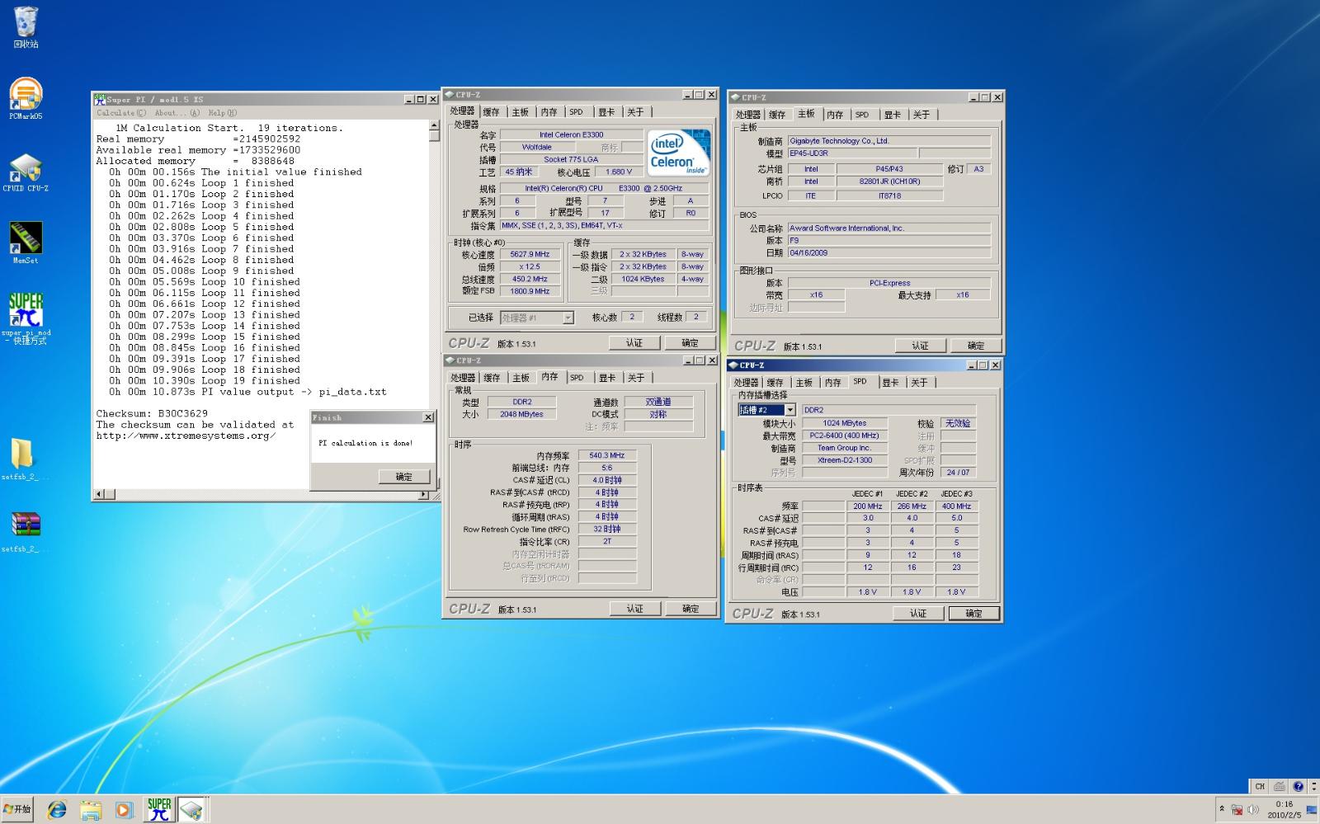The height and width of the screenshot is (824, 1320).
Task: Select Super PI taskbar icon
Action: click(x=159, y=810)
